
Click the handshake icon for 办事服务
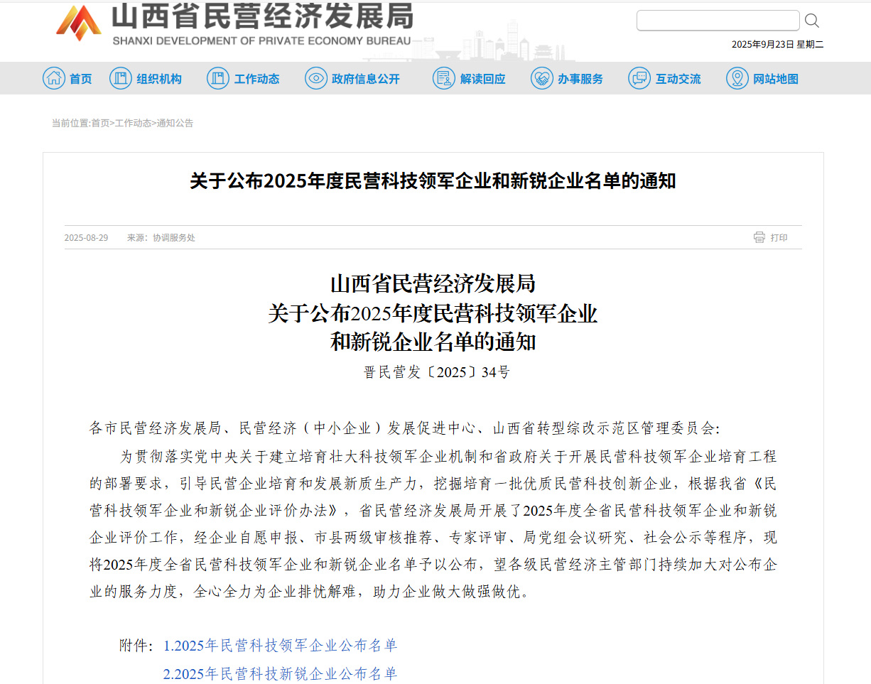(542, 78)
